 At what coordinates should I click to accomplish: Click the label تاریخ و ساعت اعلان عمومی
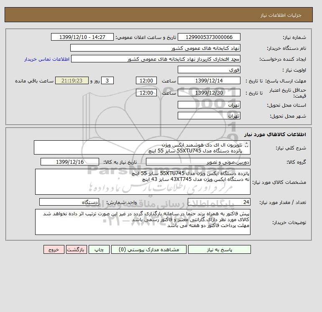(x=146, y=37)
